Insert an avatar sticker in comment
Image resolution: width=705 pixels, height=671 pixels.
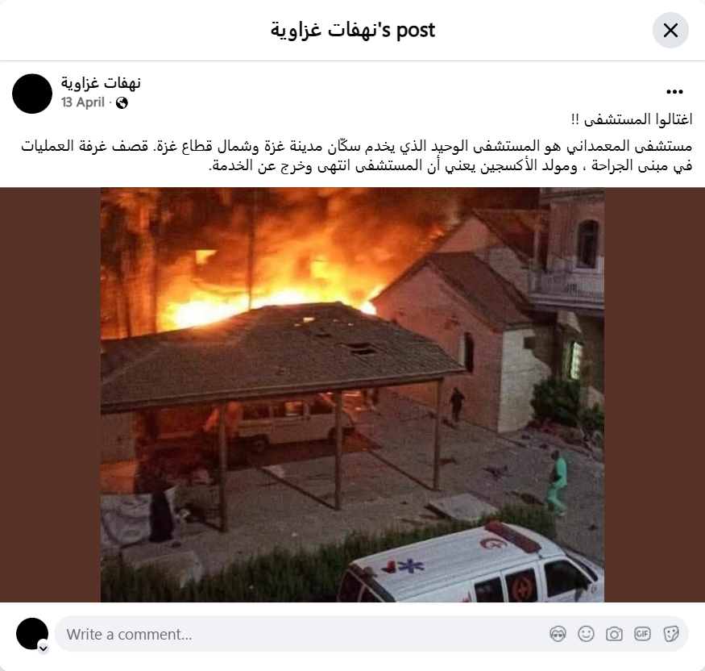pos(558,634)
